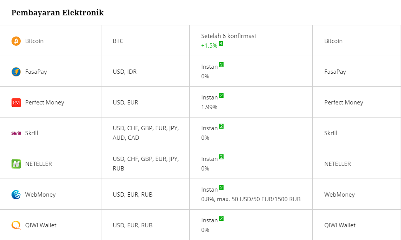Open footnote 2 in NETELLER row
Screen dimensions: 401x240
[x=221, y=157]
